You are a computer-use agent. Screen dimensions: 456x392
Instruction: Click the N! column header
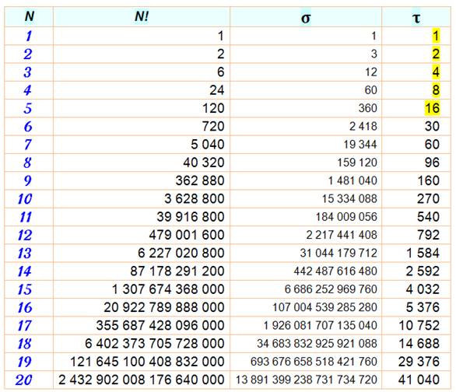click(x=142, y=16)
